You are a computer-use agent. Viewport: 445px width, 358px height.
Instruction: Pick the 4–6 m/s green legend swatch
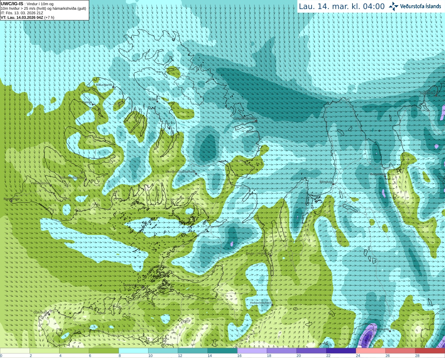coord(74,351)
